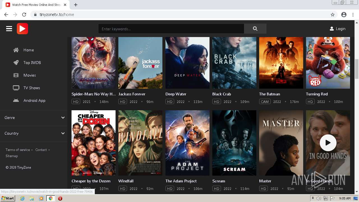Open the Sitemap link
Viewport: 359px width, 202px height.
pos(11,156)
